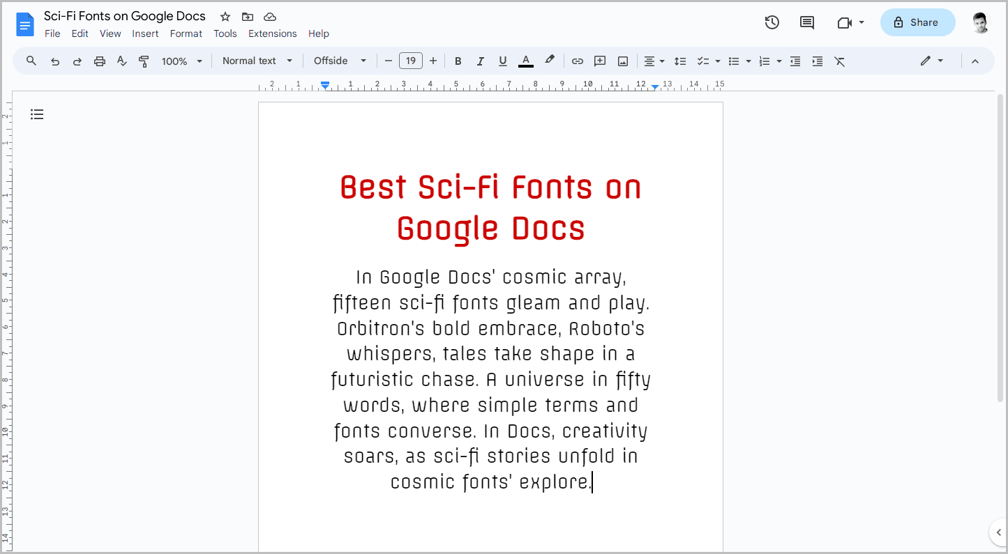Open version history
This screenshot has width=1008, height=554.
772,22
